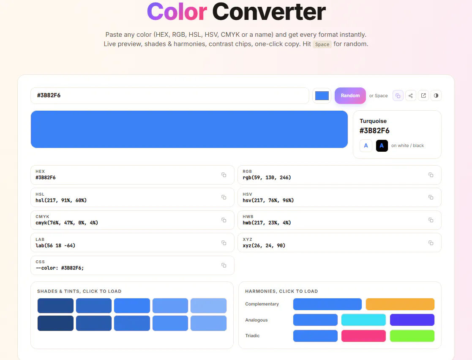Screen dimensions: 472x360
Task: Load the pink triadic color
Action: point(363,336)
